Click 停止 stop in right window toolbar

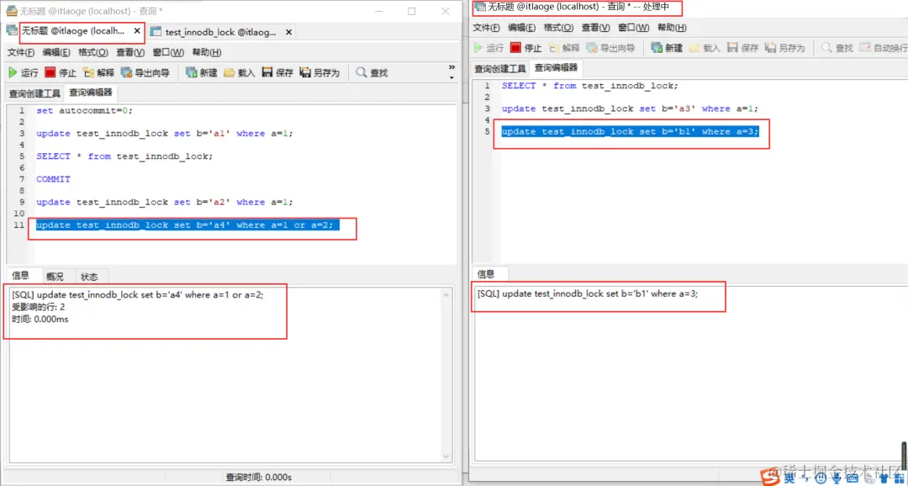[525, 48]
